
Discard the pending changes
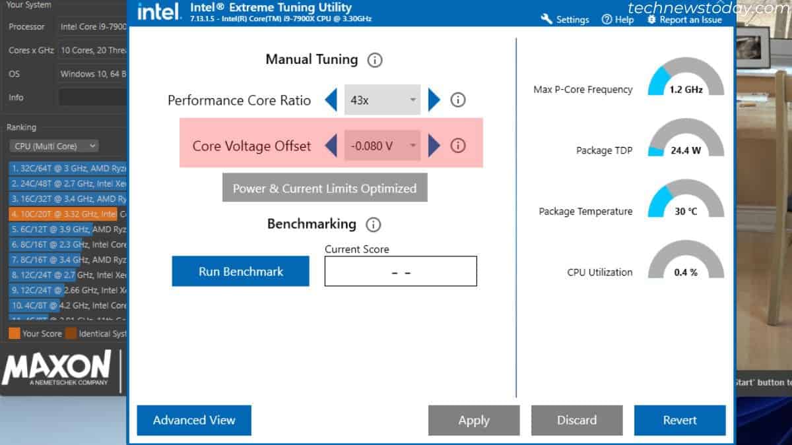click(577, 420)
